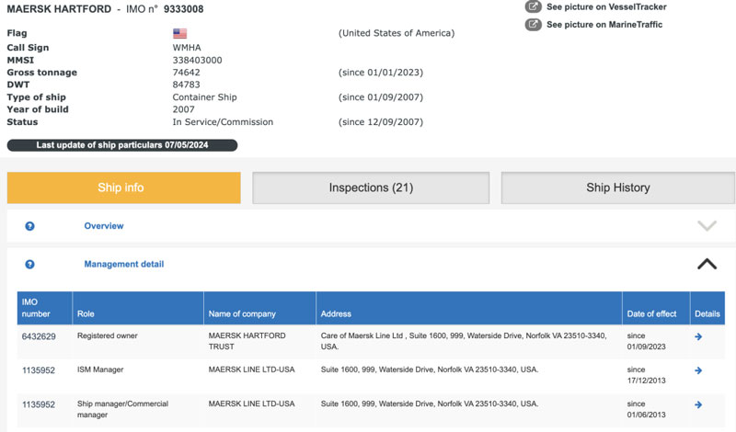
Task: Click the MMSI value 338403000
Action: pyautogui.click(x=197, y=60)
